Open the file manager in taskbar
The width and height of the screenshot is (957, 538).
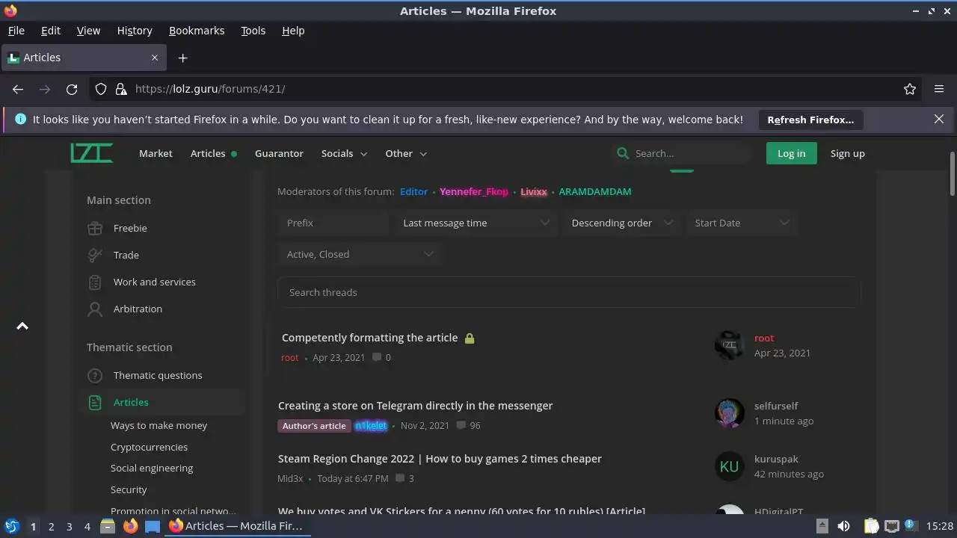coord(108,526)
